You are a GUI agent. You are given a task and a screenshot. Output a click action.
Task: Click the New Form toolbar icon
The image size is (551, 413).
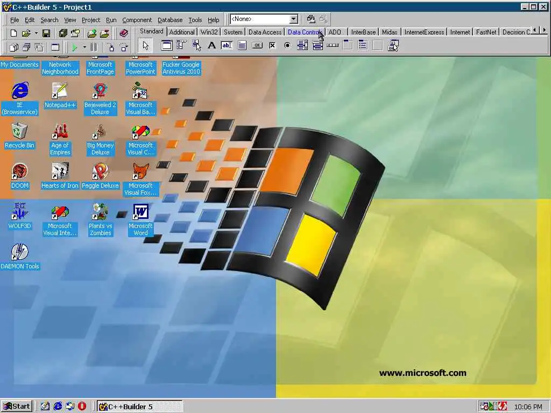pos(55,47)
